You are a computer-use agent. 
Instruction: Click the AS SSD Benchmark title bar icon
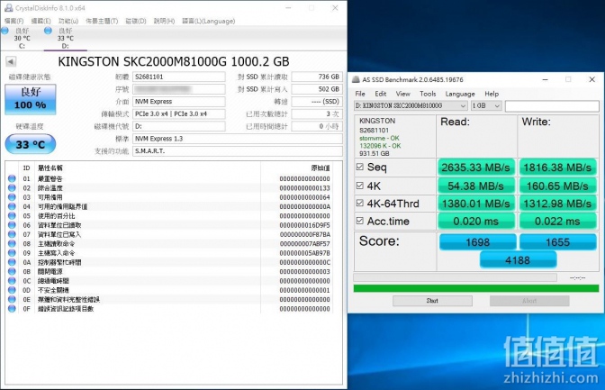pyautogui.click(x=356, y=79)
